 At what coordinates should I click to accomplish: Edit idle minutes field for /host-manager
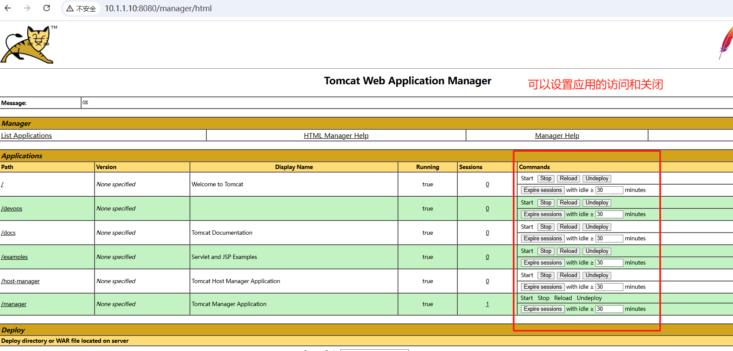point(609,287)
